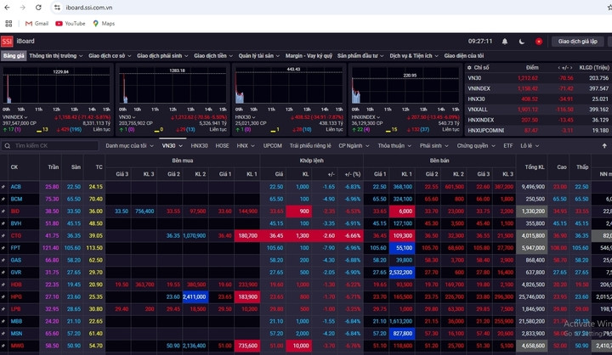The height and width of the screenshot is (355, 612).
Task: Switch to the HNX30 tab
Action: (199, 146)
